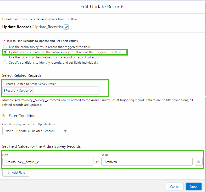Remove the $Record > Survey pill
This screenshot has width=206, height=192.
coord(31,91)
